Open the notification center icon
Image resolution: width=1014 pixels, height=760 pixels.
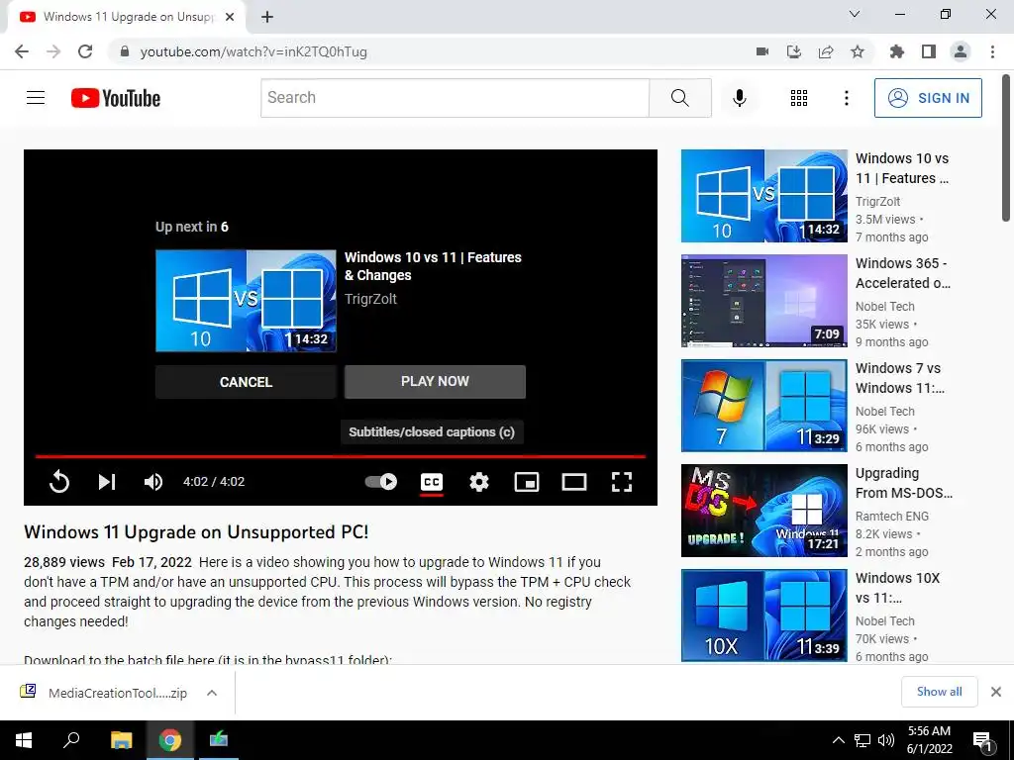pos(983,740)
